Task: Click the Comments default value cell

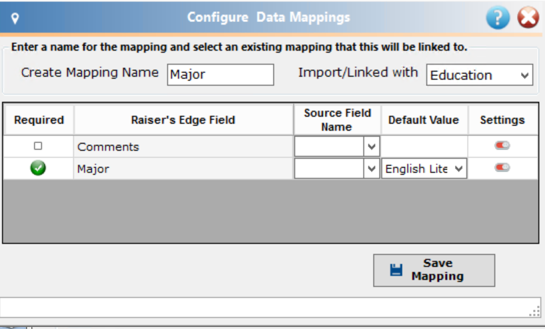Action: (424, 146)
